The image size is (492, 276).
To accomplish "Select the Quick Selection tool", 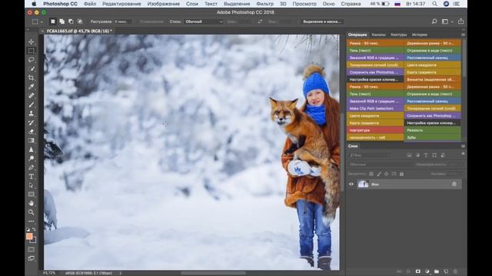I will point(31,69).
